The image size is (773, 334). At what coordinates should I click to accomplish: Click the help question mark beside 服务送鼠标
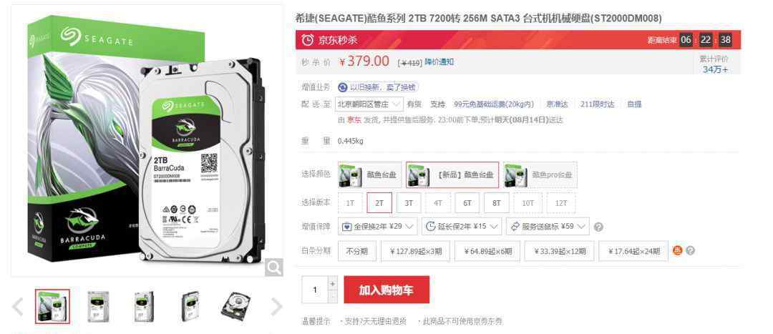click(x=598, y=227)
